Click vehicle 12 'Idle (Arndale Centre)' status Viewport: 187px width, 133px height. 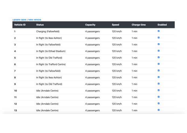[x=47, y=104]
